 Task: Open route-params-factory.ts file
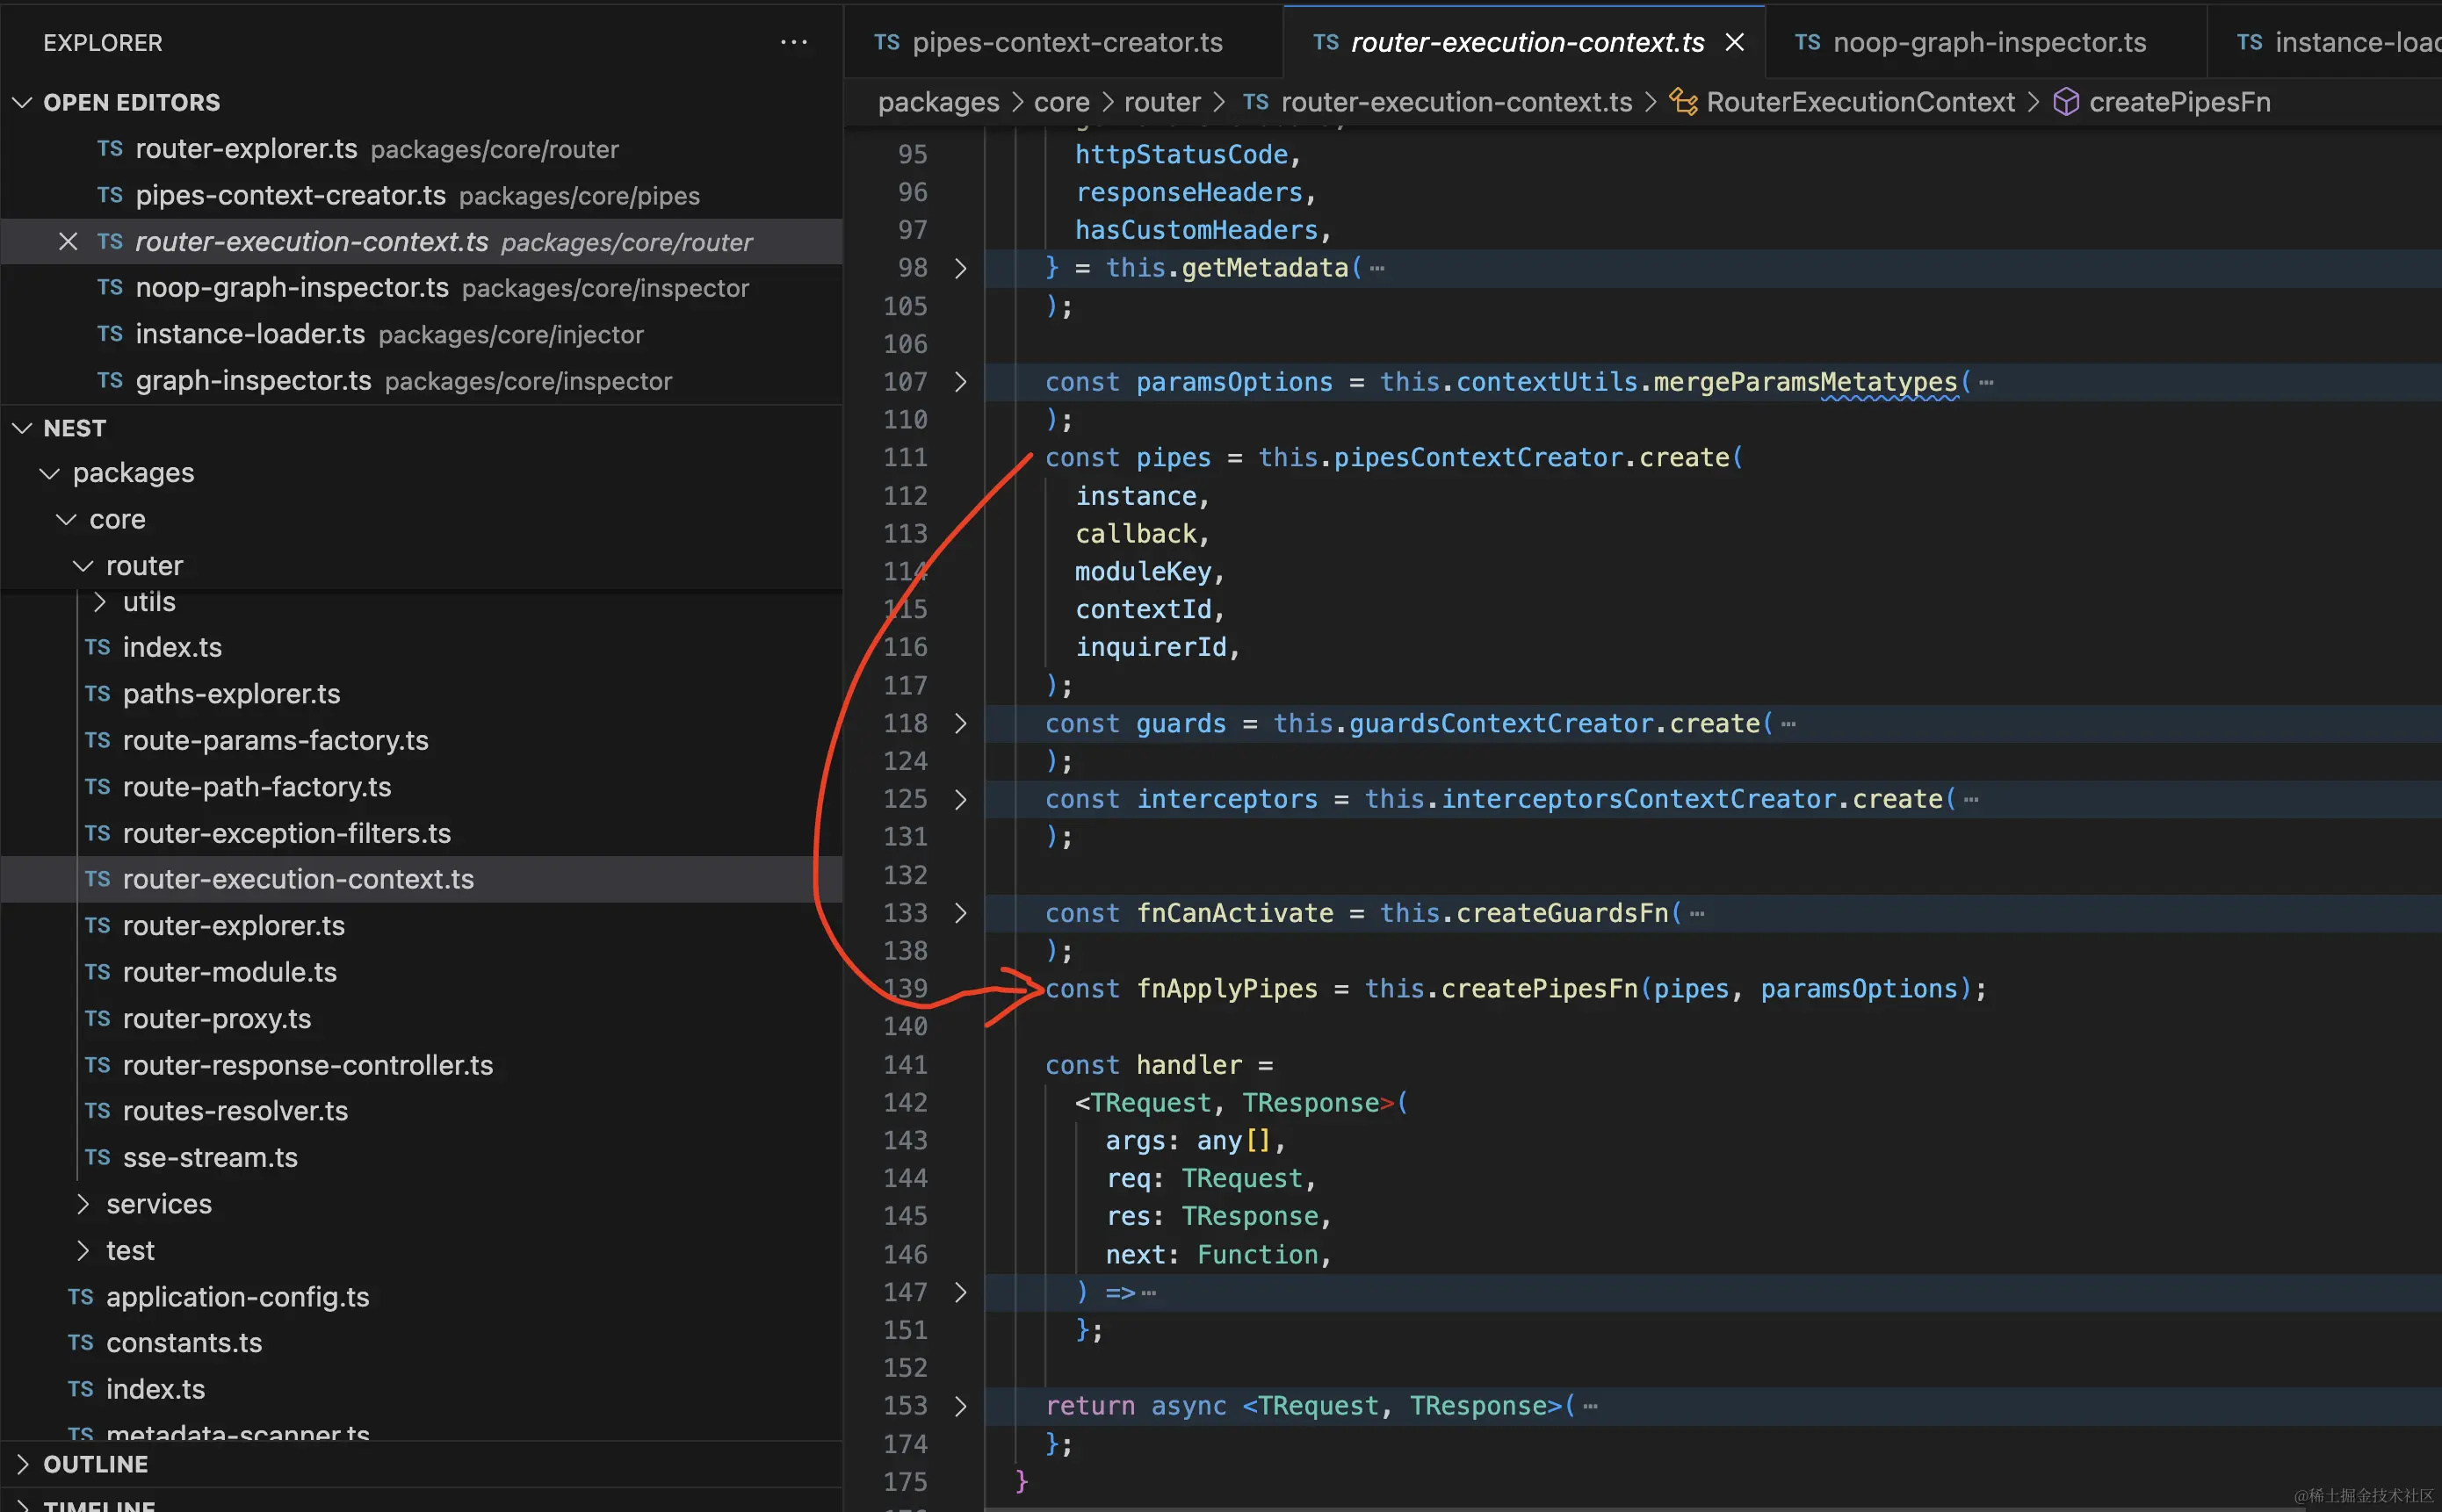point(421,740)
